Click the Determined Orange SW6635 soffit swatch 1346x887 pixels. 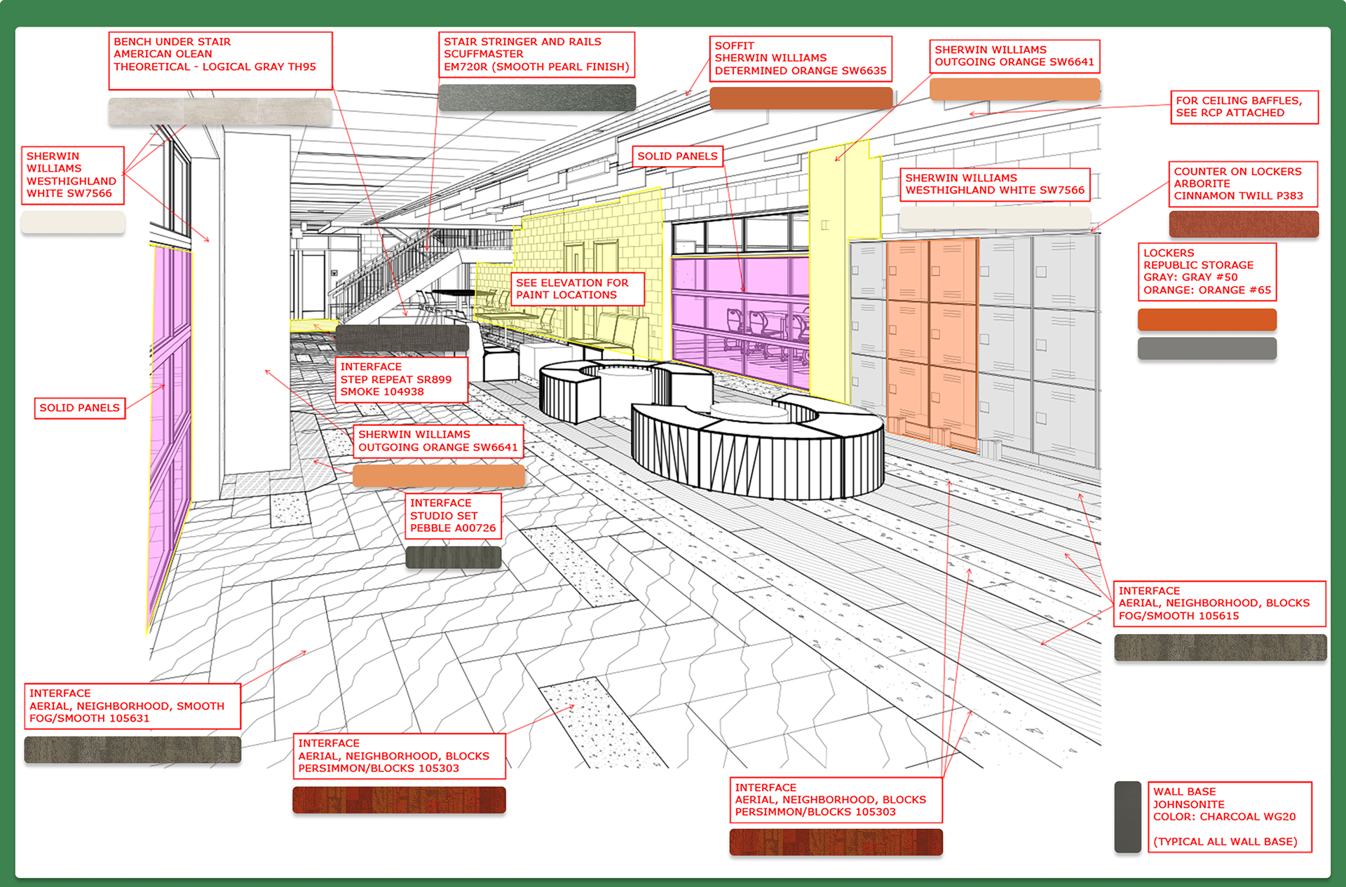pyautogui.click(x=801, y=98)
